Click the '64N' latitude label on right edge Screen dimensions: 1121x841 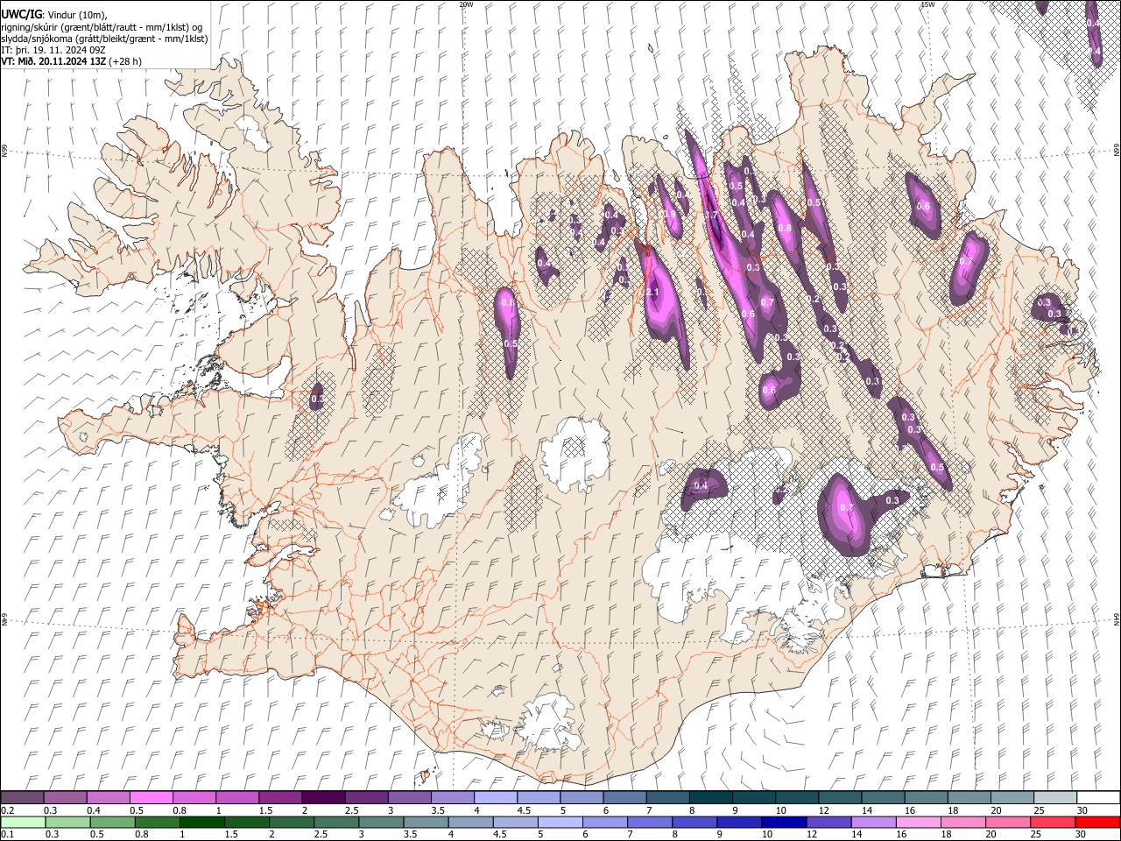1117,618
